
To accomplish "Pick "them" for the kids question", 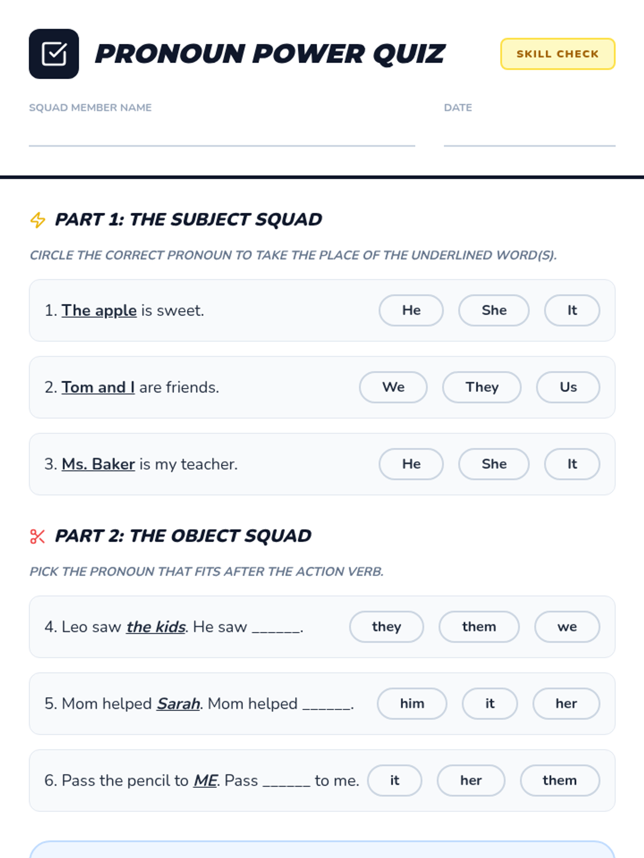I will coord(479,627).
